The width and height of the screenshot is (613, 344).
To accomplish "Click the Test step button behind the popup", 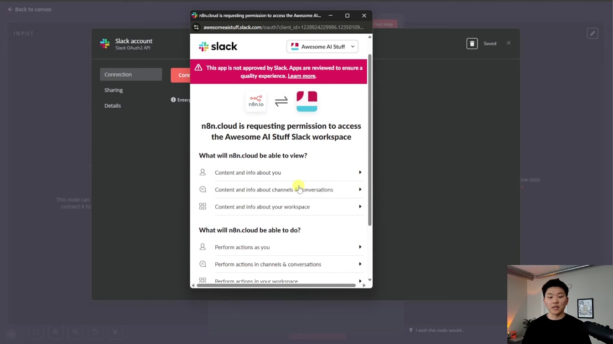I will (x=385, y=24).
